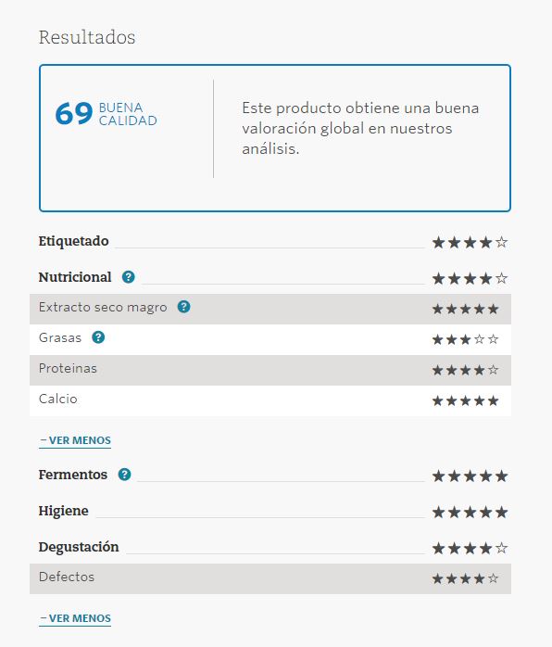Viewport: 552px width, 647px height.
Task: Click the Etiquetado star rating
Action: [x=470, y=242]
